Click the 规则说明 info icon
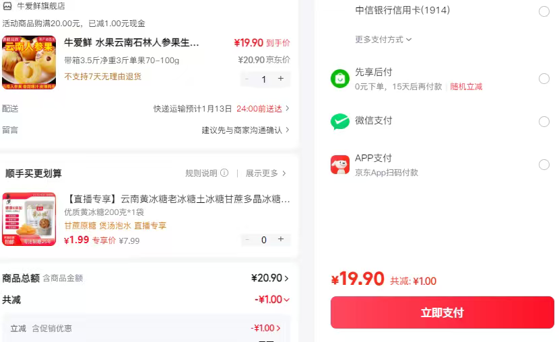The width and height of the screenshot is (559, 342). tap(224, 173)
